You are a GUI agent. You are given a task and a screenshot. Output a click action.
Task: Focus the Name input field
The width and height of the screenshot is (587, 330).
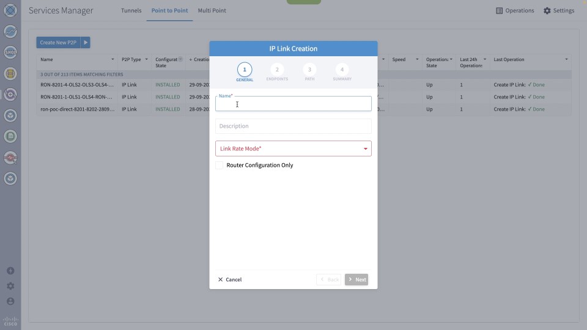point(293,104)
